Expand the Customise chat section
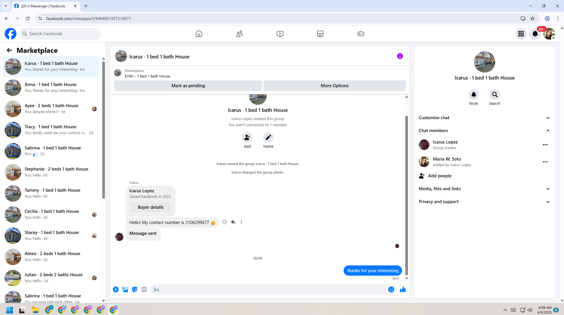564x315 pixels. 484,118
